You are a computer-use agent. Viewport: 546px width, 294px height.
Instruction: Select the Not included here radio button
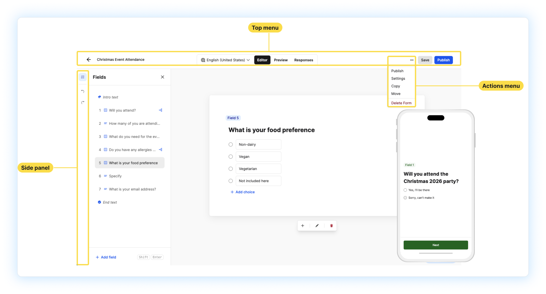pos(231,181)
